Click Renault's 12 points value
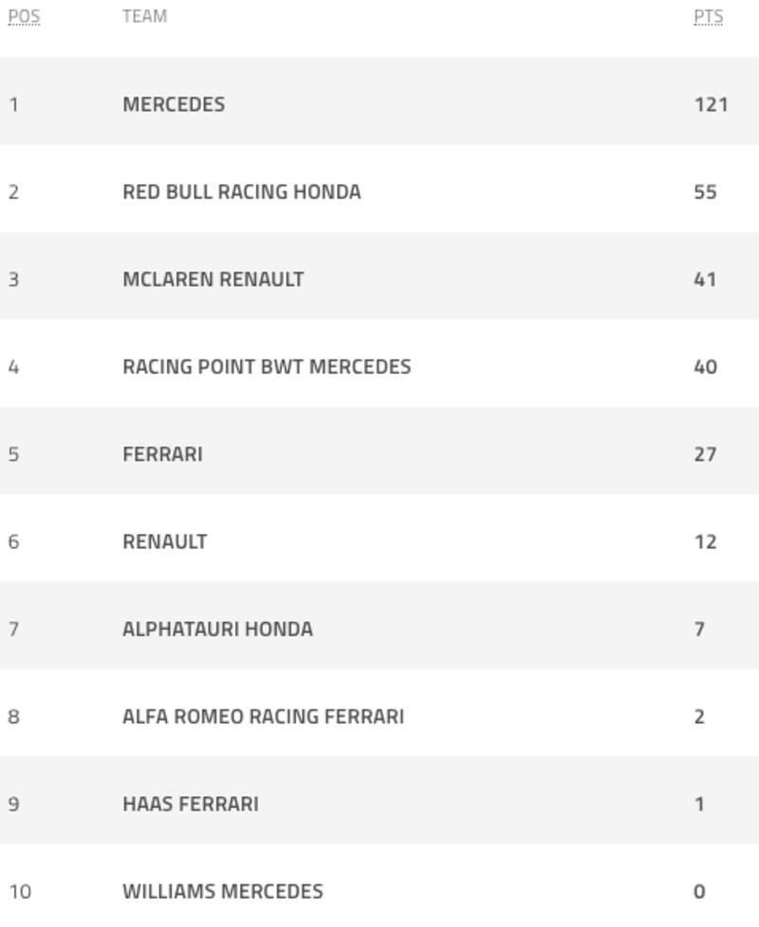Viewport: 759px width, 927px height. coord(705,542)
